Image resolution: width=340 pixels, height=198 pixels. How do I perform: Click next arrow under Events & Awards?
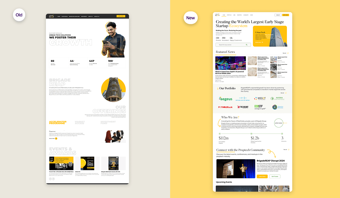53,179
